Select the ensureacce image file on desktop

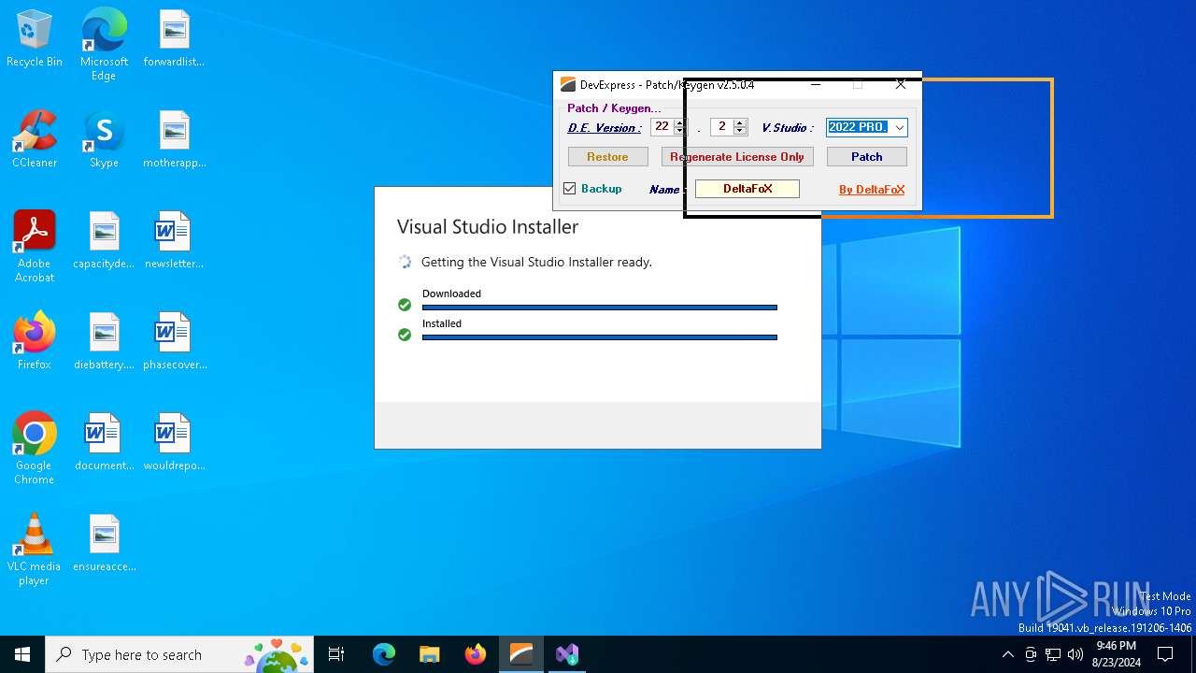coord(104,544)
